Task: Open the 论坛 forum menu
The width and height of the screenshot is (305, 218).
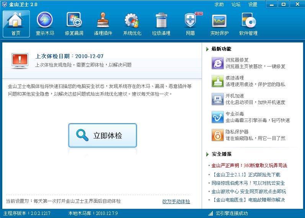Action: click(236, 5)
